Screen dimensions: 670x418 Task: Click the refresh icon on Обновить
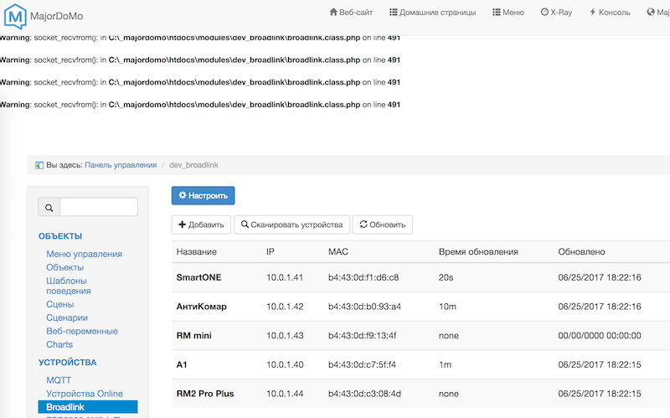click(x=363, y=224)
